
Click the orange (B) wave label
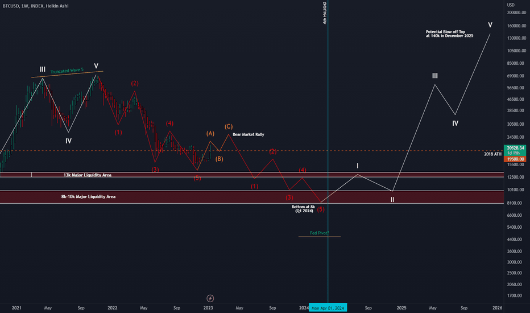219,159
